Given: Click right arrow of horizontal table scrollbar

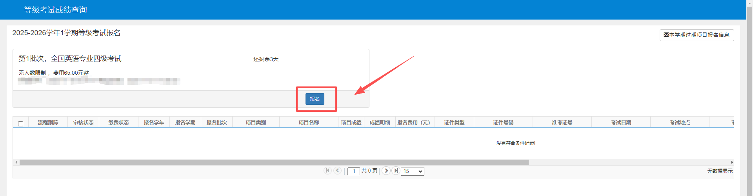Looking at the screenshot, I should coord(732,162).
